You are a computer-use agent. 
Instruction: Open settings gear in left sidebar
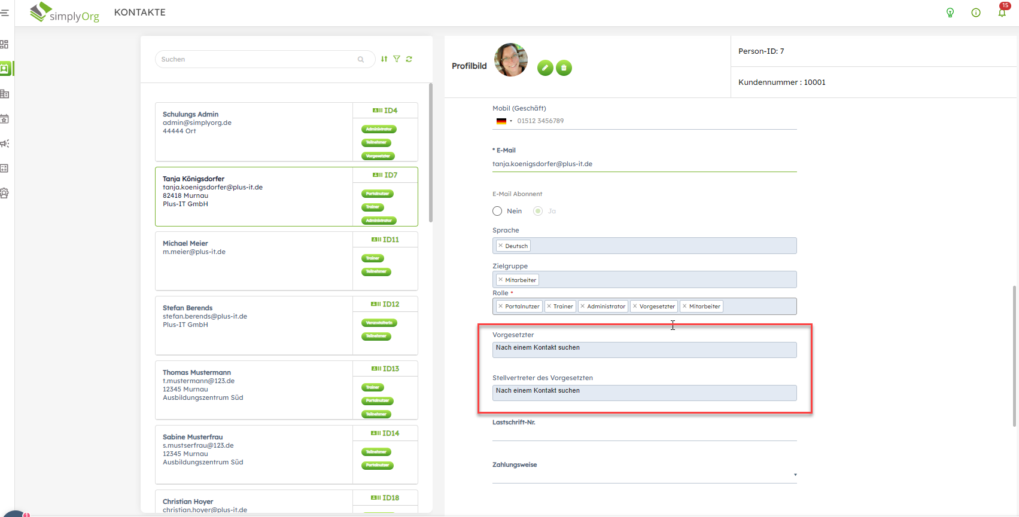pyautogui.click(x=5, y=193)
